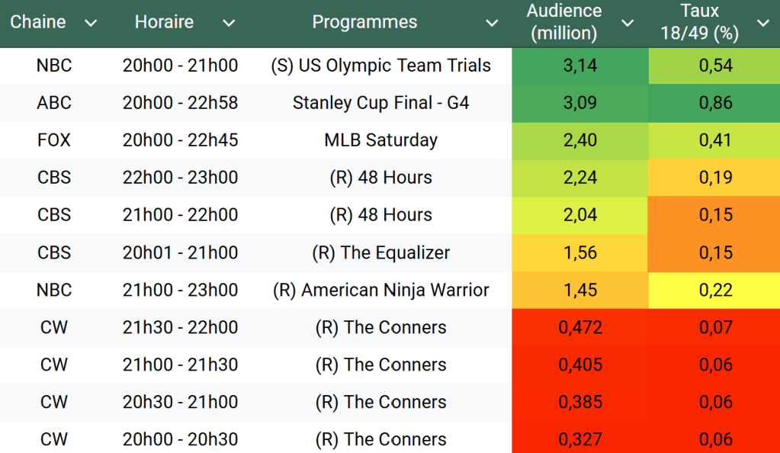The image size is (780, 453).
Task: Expand the Audience (million) dropdown chevron
Action: pyautogui.click(x=628, y=23)
